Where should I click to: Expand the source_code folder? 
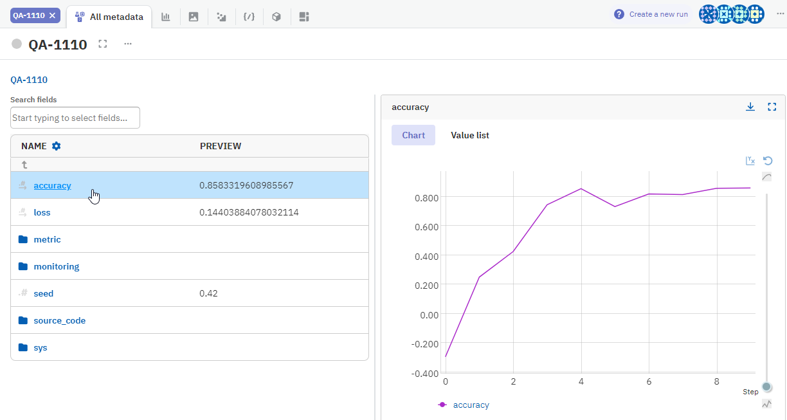(59, 320)
